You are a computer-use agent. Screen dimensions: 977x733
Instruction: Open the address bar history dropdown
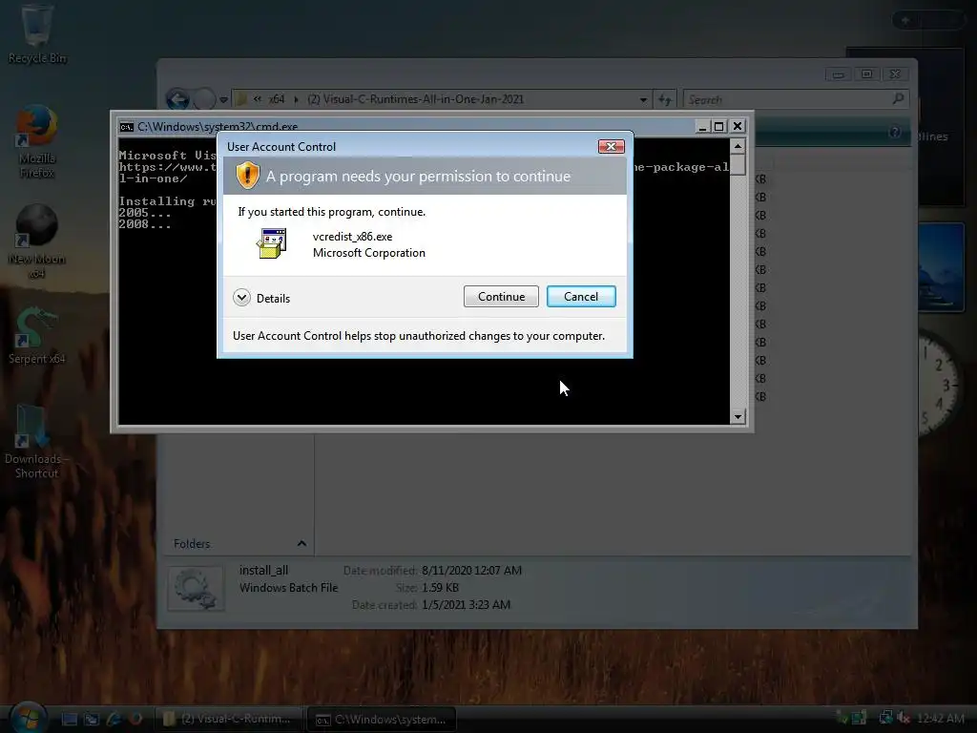[643, 99]
